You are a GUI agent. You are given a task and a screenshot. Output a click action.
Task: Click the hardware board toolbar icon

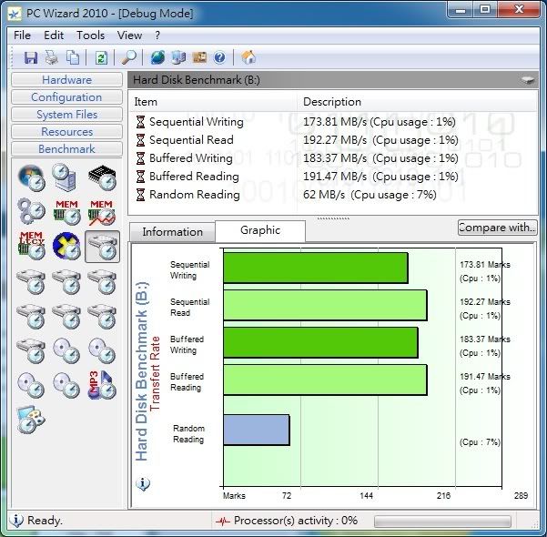click(x=199, y=57)
